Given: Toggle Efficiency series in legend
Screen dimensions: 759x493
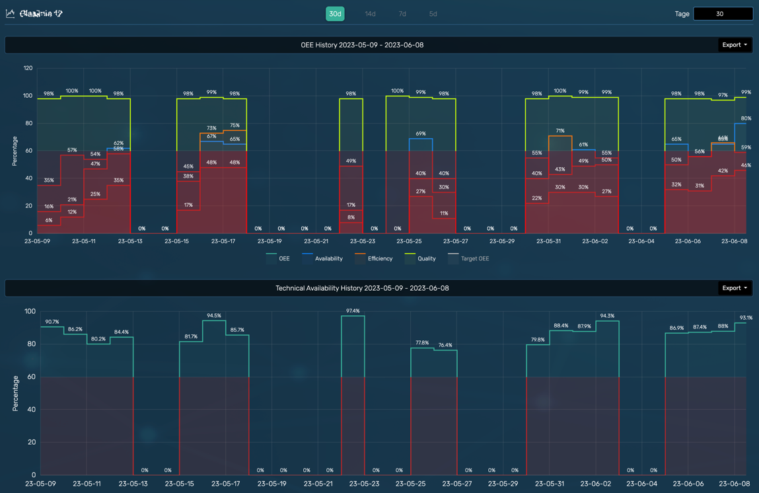Looking at the screenshot, I should pyautogui.click(x=374, y=258).
